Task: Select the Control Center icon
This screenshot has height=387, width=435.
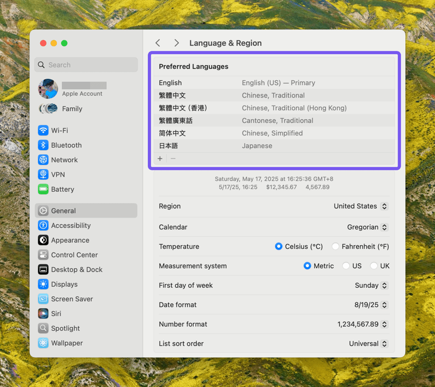Action: (x=43, y=255)
